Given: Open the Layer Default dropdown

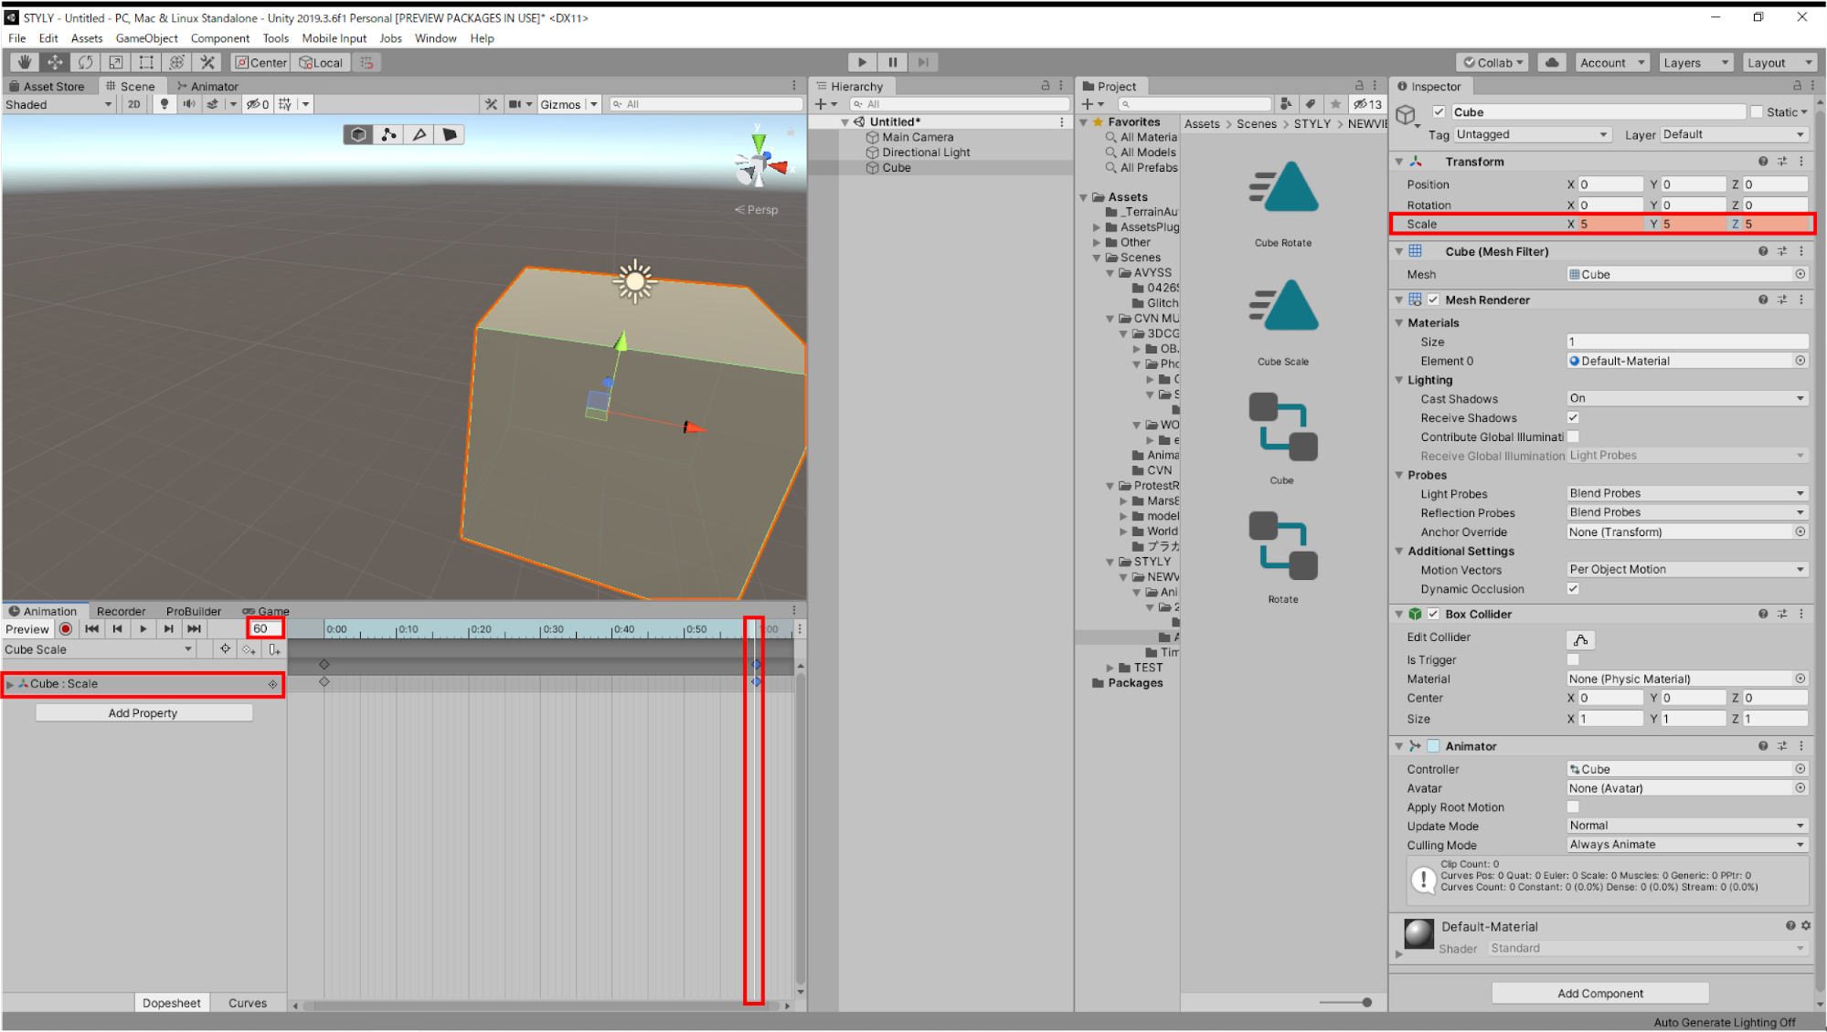Looking at the screenshot, I should click(x=1734, y=134).
